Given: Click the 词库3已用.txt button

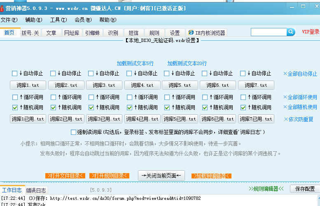Looking at the screenshot, I should pyautogui.click(x=104, y=119).
